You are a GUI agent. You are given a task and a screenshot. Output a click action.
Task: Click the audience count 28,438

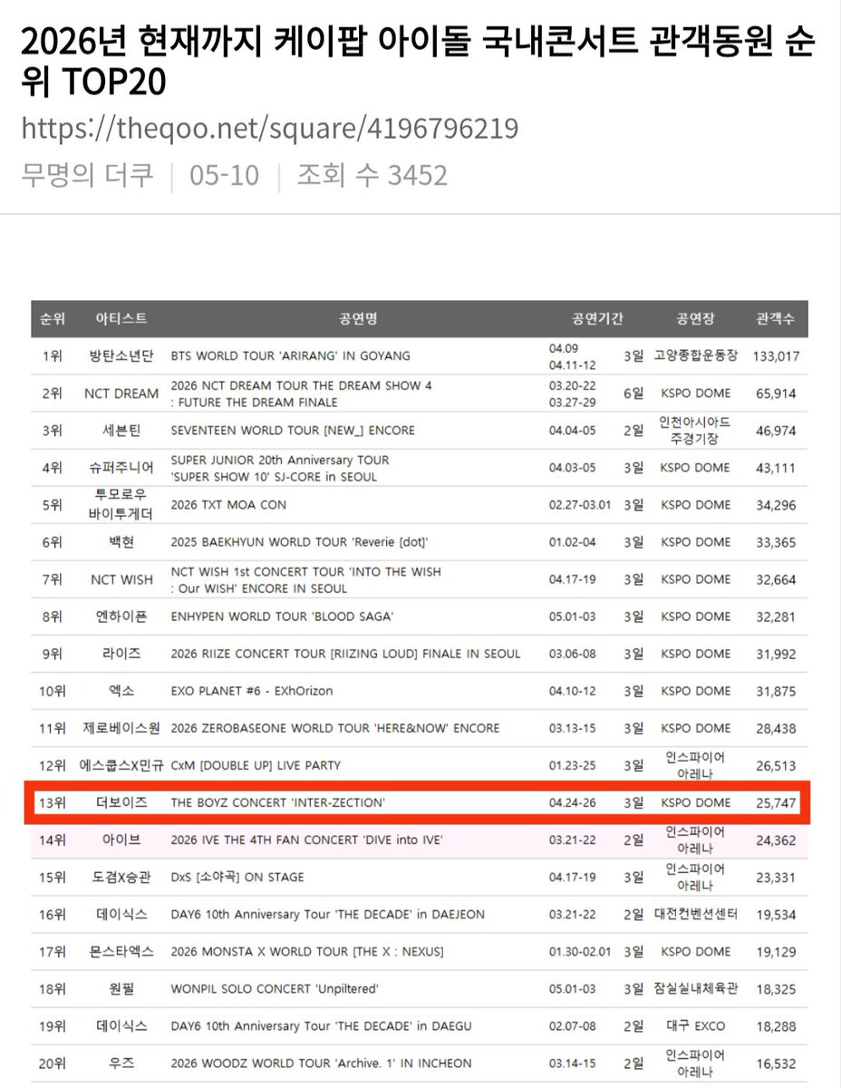click(x=776, y=728)
